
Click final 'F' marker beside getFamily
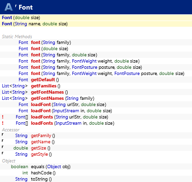click(2, 135)
